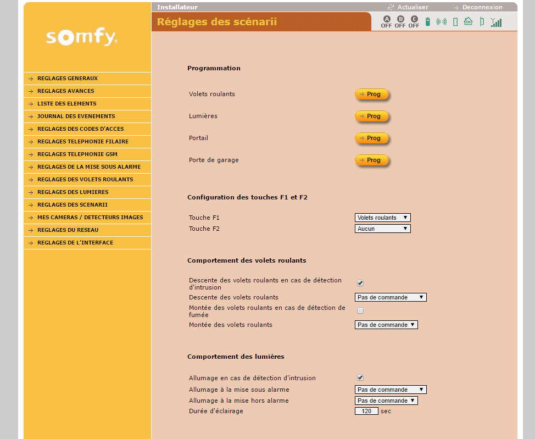This screenshot has height=439, width=535.
Task: Go to LISTE DES ELEMENTS
Action: (87, 104)
